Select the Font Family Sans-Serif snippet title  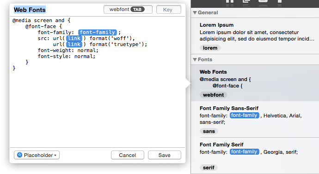[x=229, y=108]
